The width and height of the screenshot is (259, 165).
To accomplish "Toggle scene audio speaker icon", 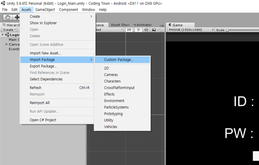I will click(x=146, y=30).
